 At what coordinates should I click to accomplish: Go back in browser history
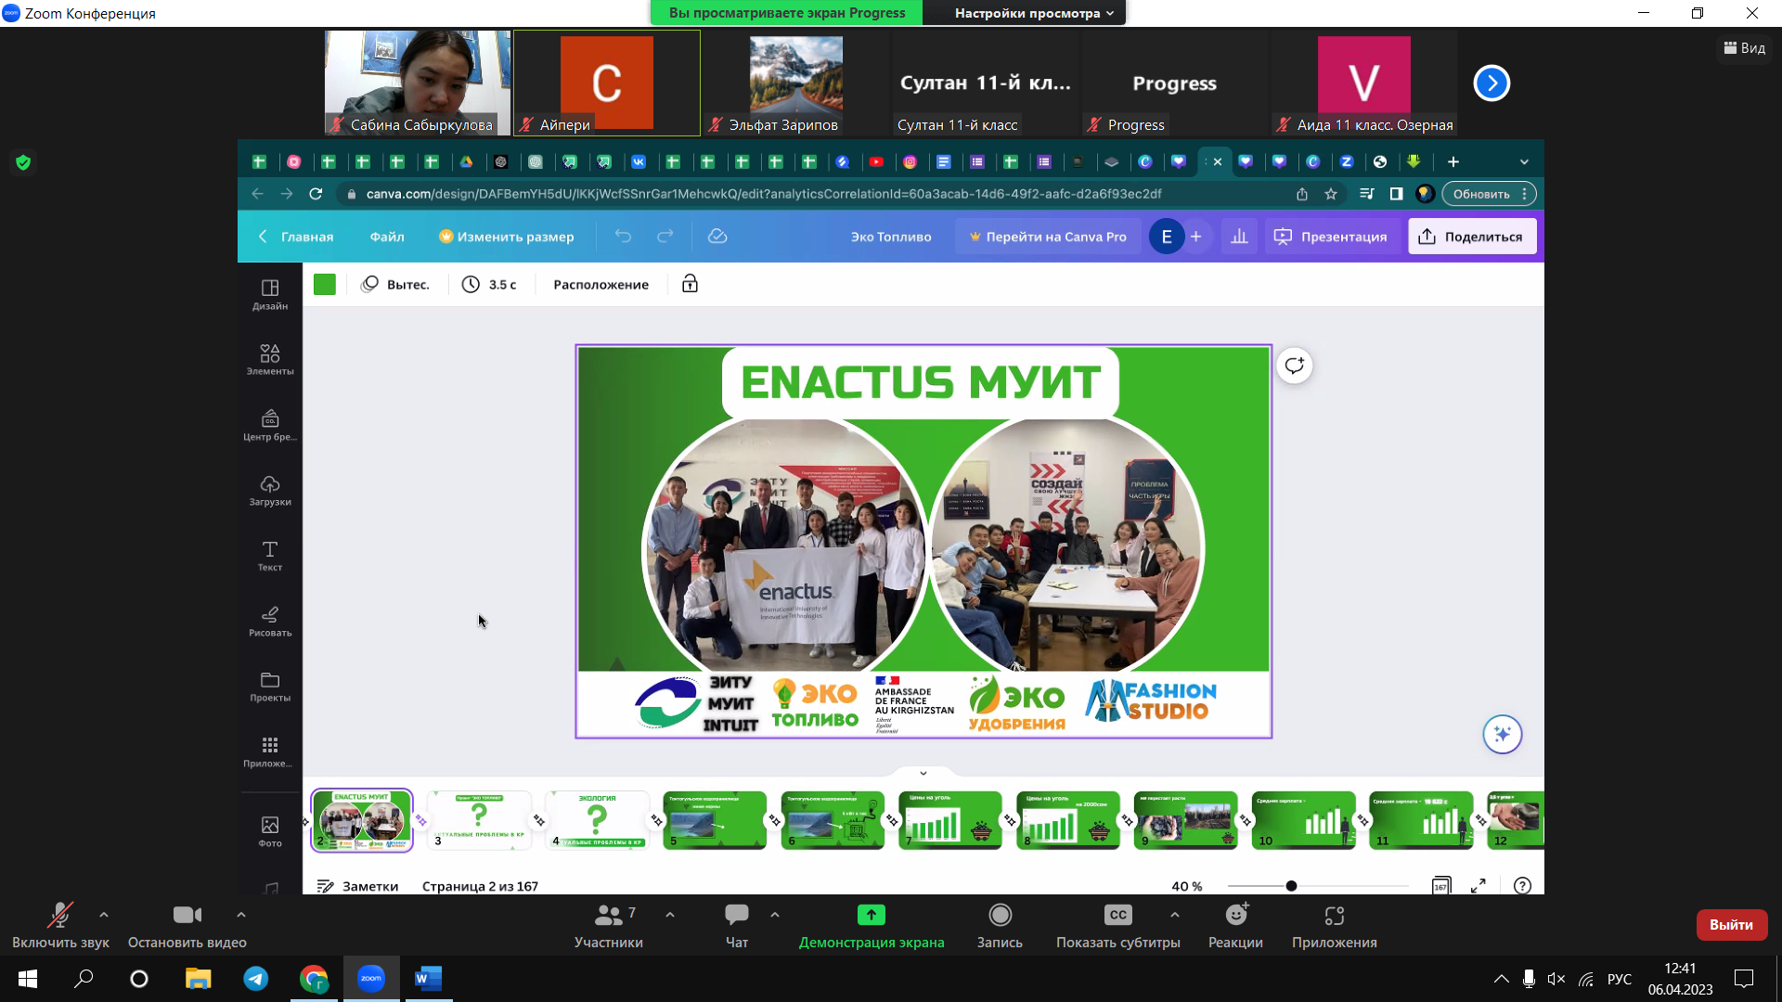(x=257, y=194)
